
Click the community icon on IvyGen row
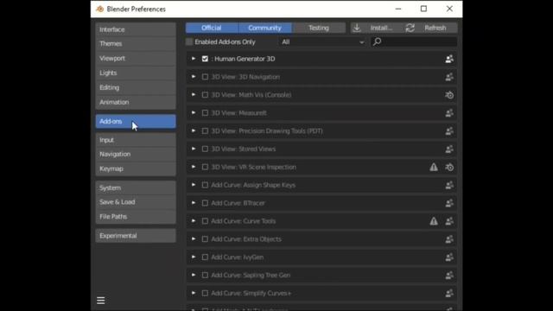[449, 257]
